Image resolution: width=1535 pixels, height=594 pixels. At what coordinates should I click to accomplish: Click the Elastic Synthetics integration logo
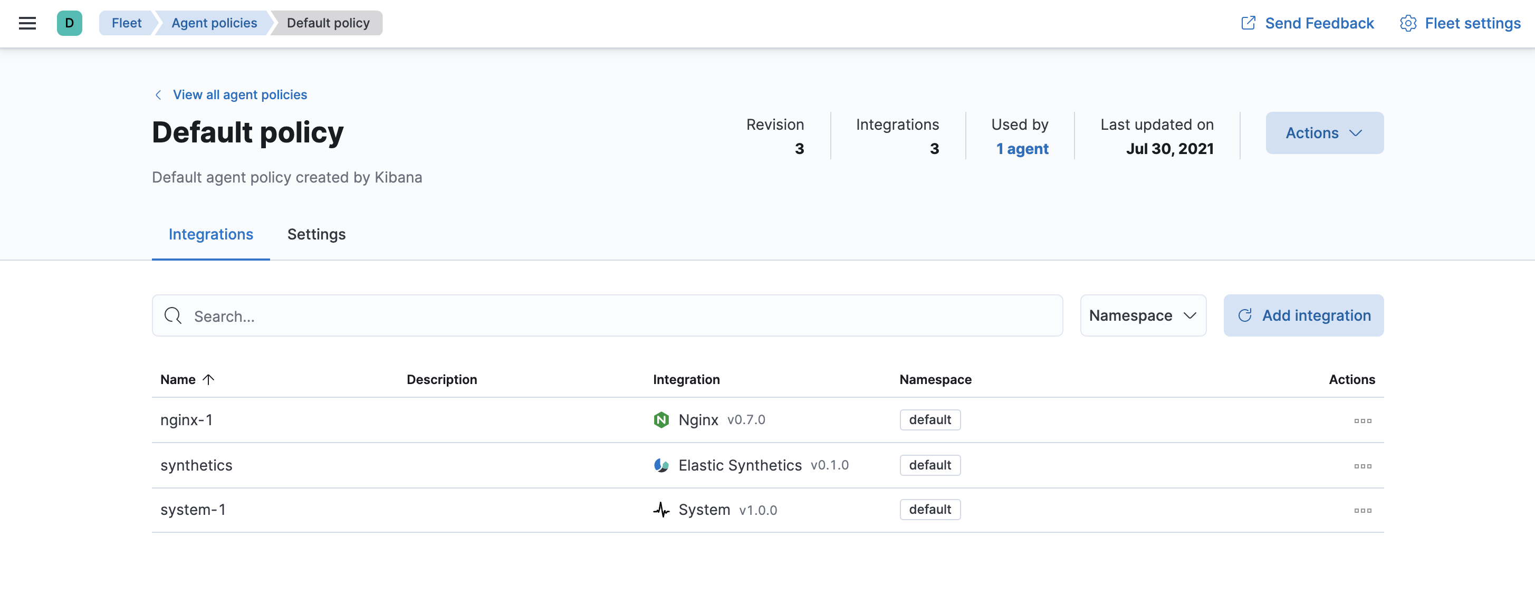(x=661, y=465)
